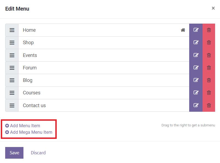220x163 pixels.
Task: Grab the hamburger handle for Contact us
Action: point(12,105)
